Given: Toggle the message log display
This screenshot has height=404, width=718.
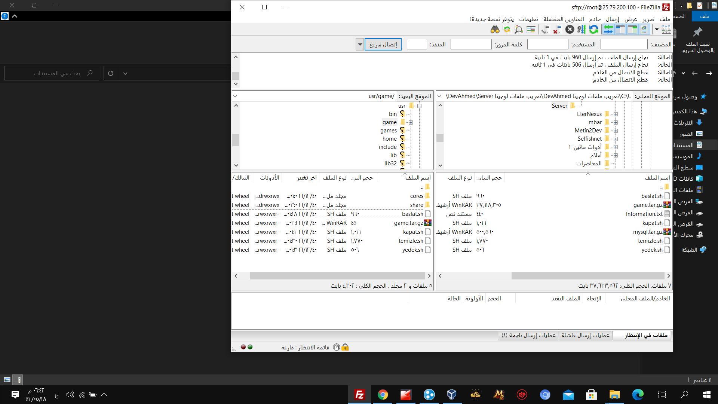Looking at the screenshot, I should 644,29.
